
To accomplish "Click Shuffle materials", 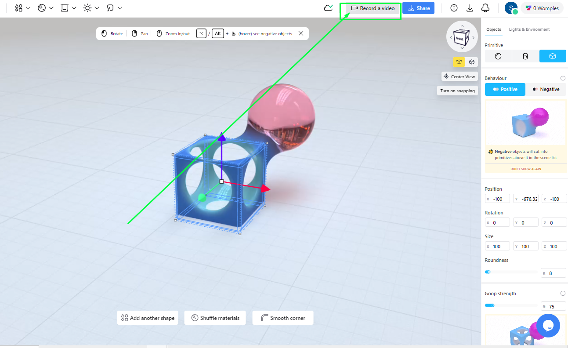I will click(x=215, y=318).
